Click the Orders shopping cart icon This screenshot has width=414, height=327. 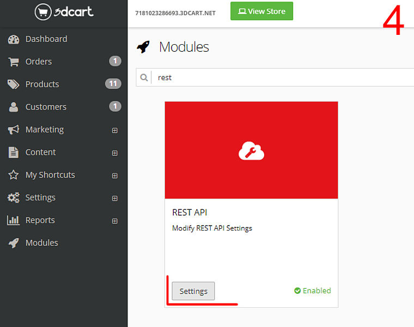14,62
